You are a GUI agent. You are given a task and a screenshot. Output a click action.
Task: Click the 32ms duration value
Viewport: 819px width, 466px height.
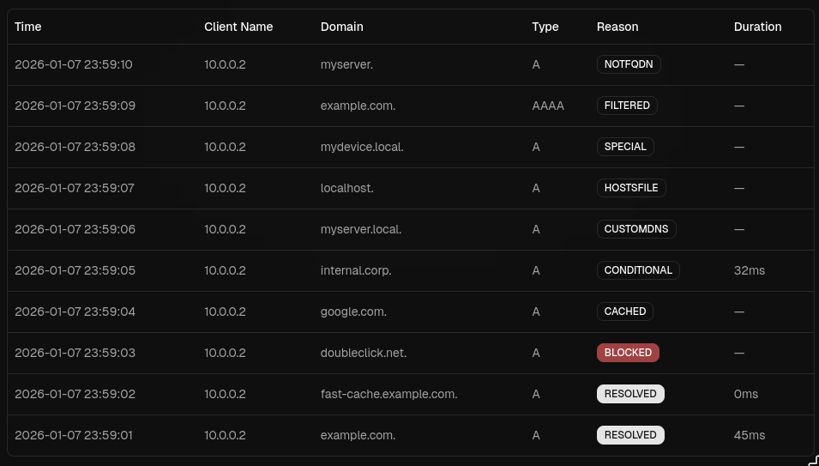tap(749, 270)
